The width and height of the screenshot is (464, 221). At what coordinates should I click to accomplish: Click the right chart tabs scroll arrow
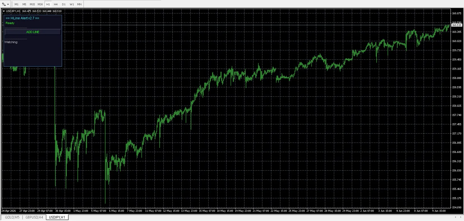461,217
